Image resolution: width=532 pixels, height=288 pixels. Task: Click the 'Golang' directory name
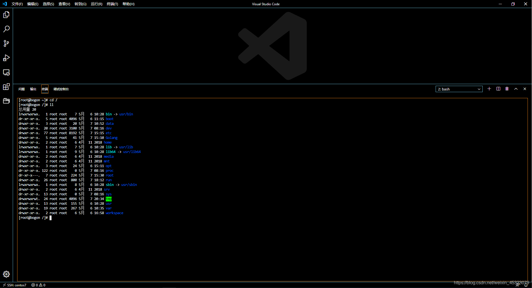point(112,138)
